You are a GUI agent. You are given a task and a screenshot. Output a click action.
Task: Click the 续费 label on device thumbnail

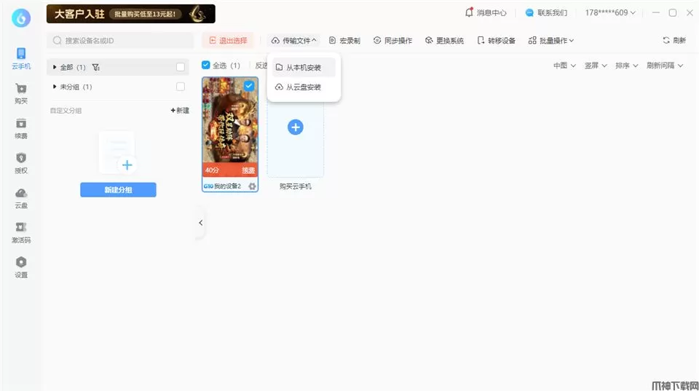pos(248,170)
